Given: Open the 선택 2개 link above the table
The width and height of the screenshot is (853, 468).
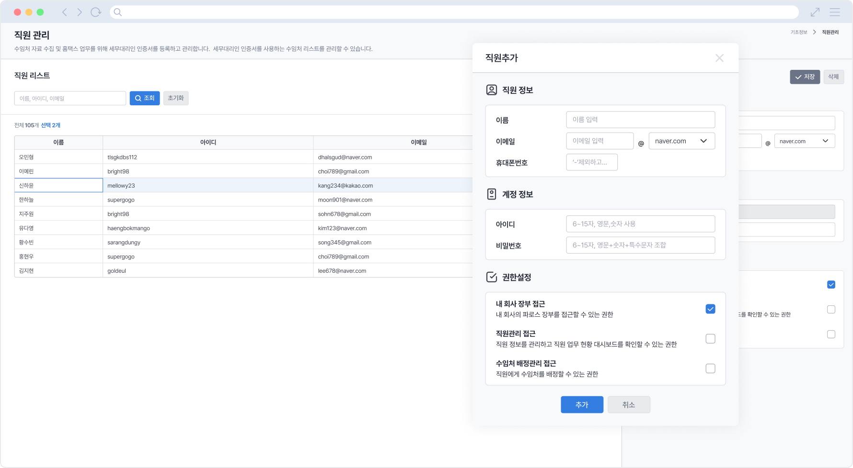Looking at the screenshot, I should [x=50, y=125].
